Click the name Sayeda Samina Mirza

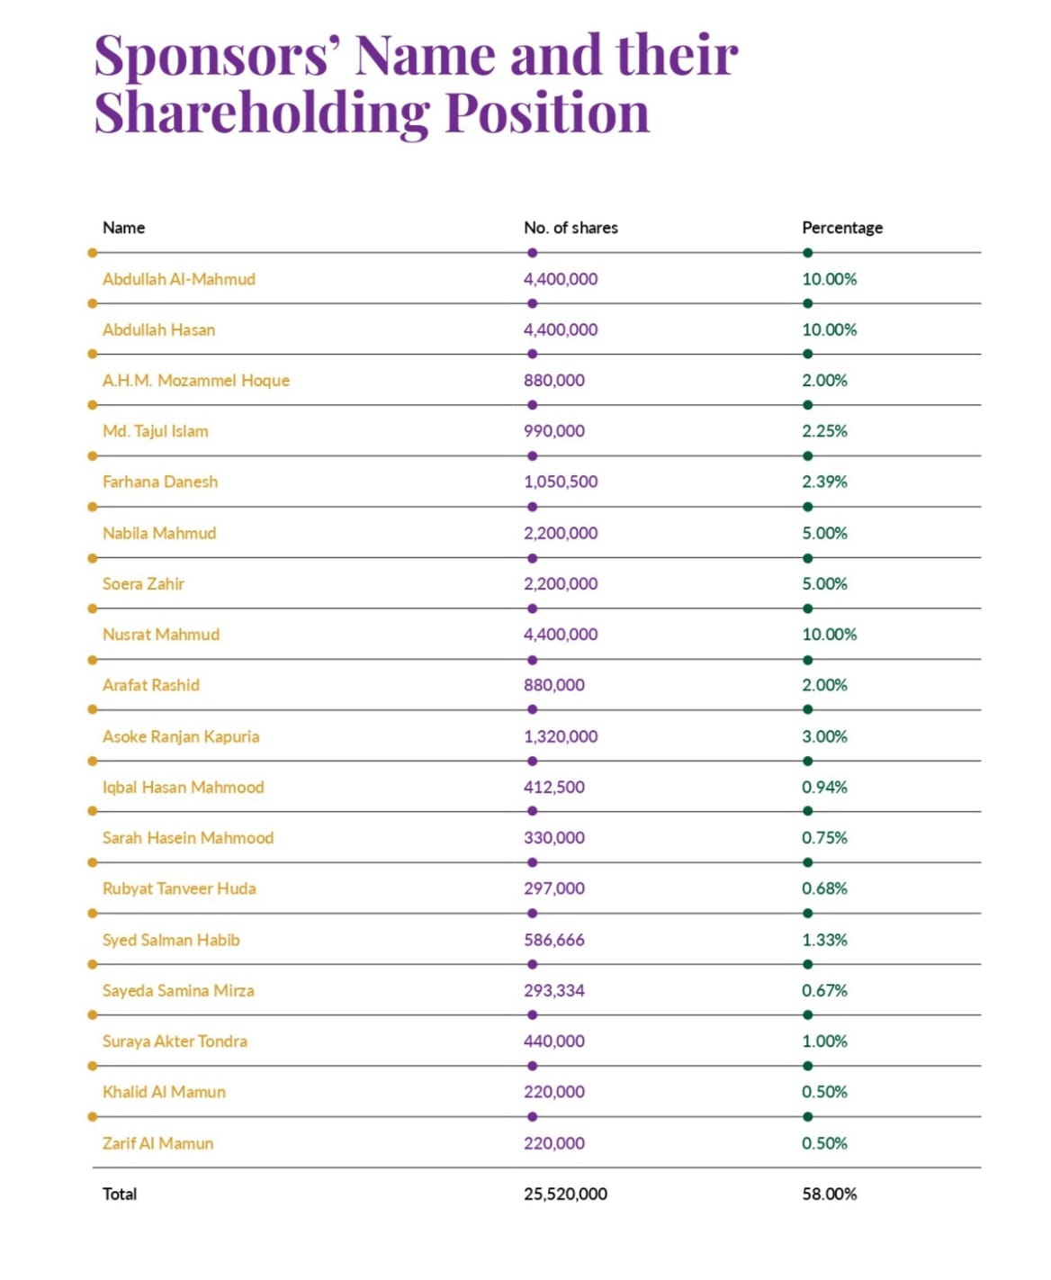coord(178,990)
